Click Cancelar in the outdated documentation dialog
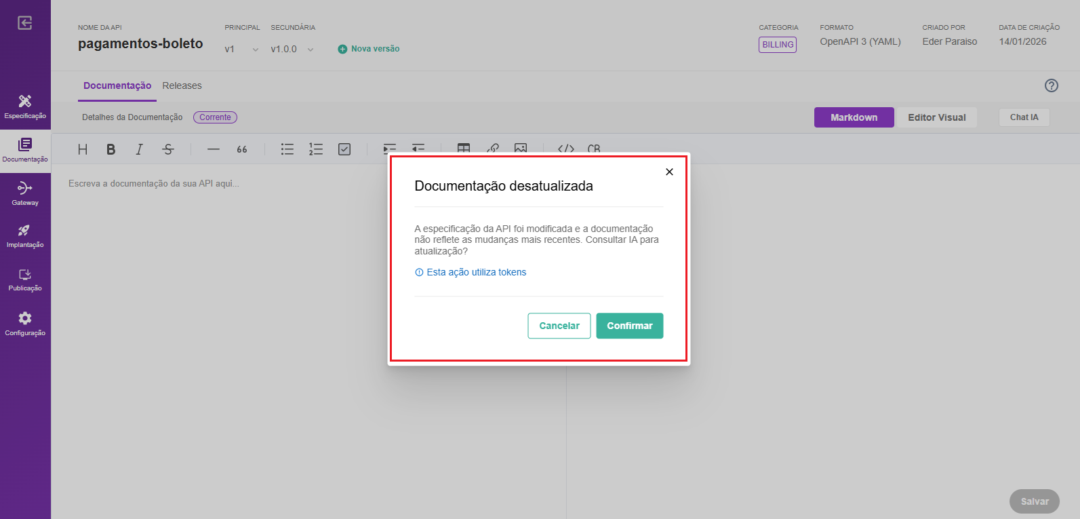The image size is (1080, 519). 559,326
